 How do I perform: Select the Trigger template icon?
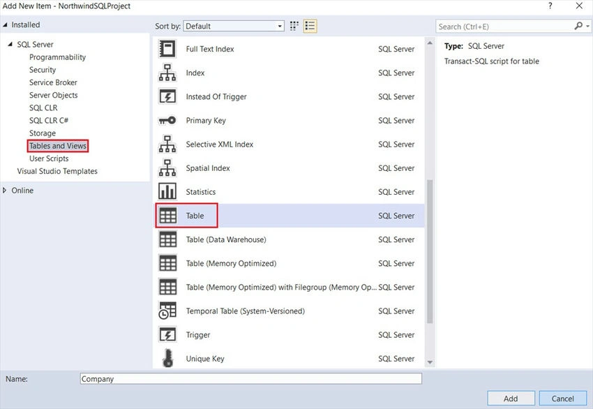[167, 335]
